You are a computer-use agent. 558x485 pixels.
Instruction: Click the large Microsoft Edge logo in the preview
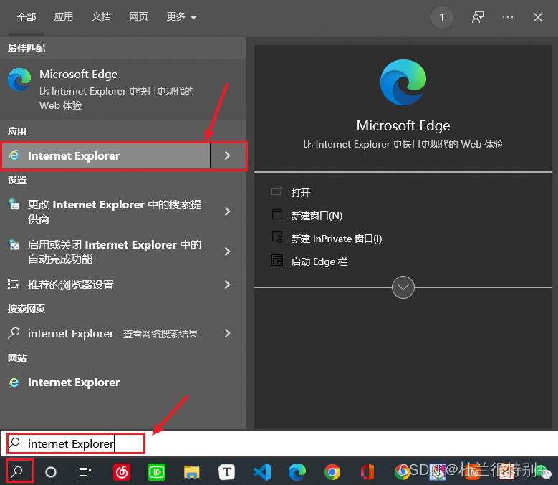pos(403,82)
